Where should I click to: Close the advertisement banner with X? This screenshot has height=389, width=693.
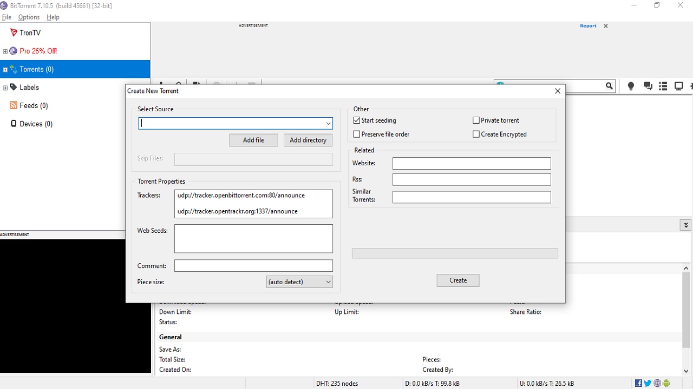(x=606, y=26)
